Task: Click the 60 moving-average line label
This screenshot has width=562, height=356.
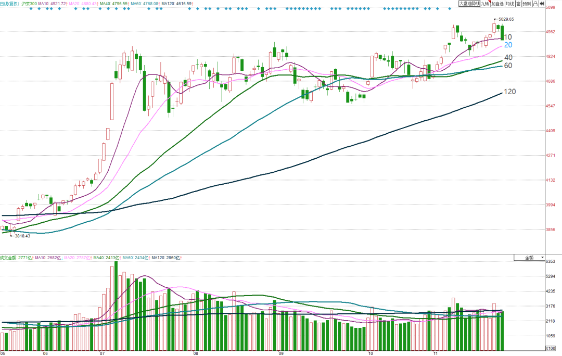Action: point(508,66)
